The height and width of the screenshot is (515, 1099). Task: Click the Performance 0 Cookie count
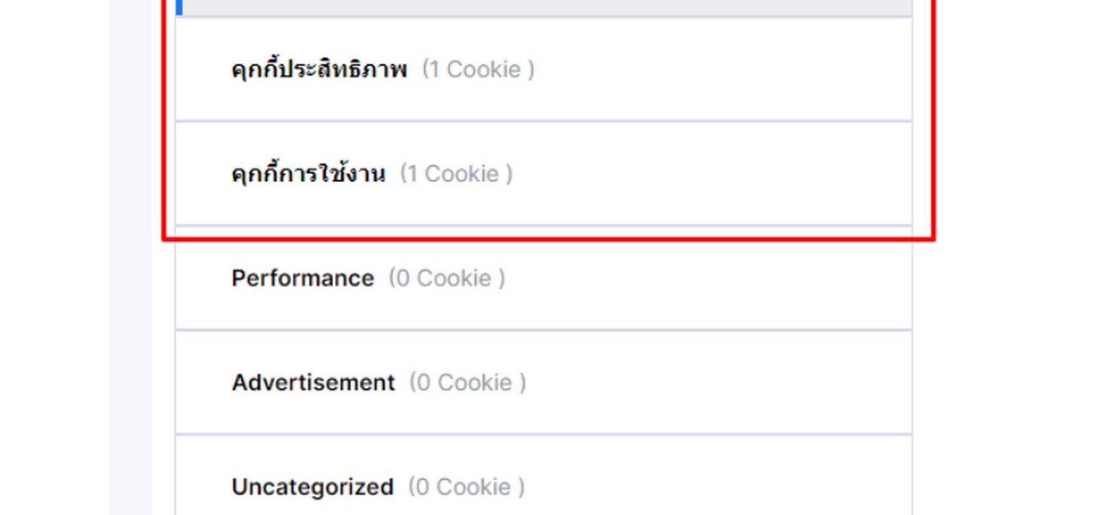[447, 278]
